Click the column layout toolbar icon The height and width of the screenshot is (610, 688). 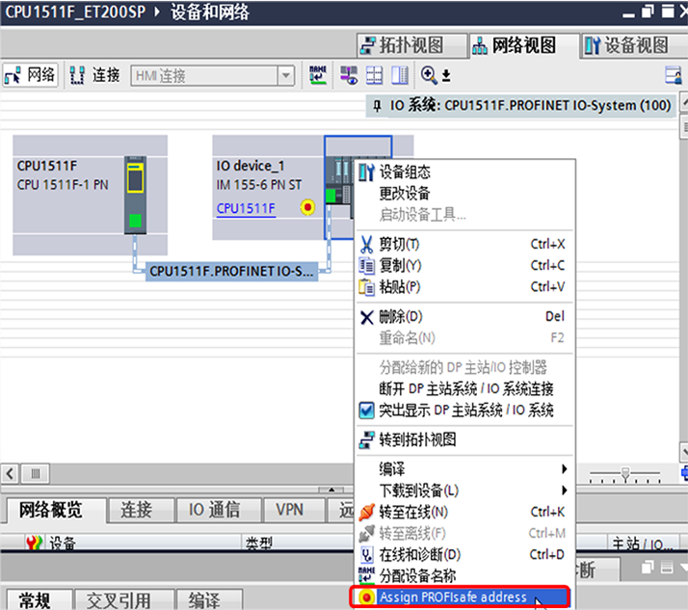coord(399,75)
